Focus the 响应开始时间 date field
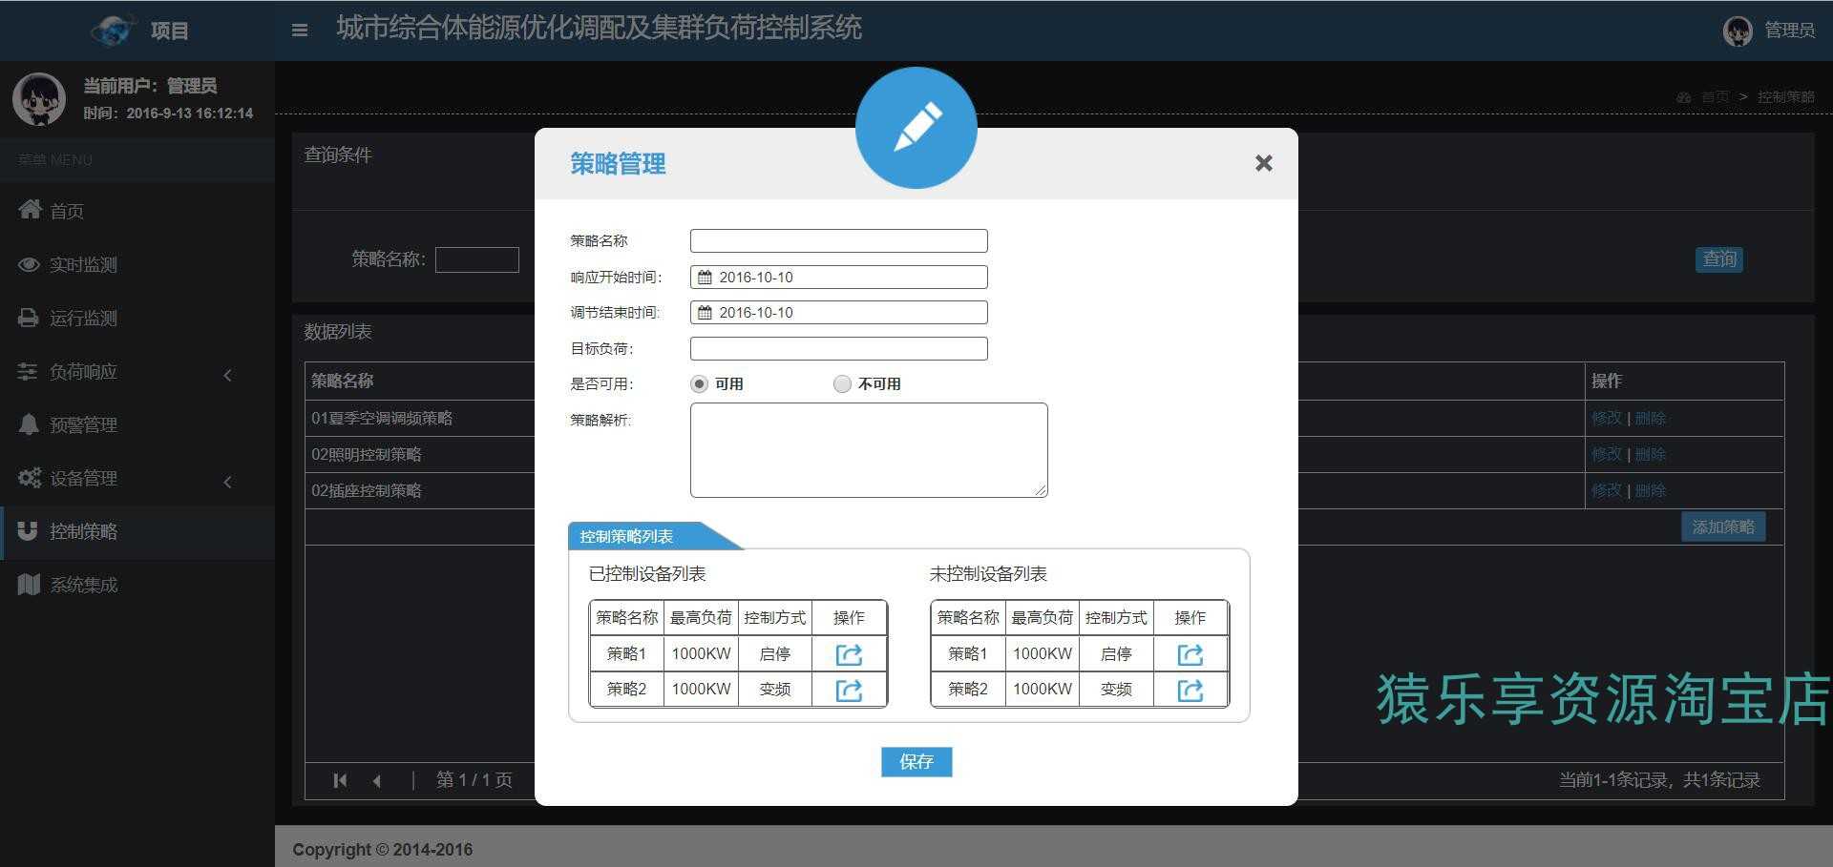This screenshot has width=1833, height=867. pos(839,278)
